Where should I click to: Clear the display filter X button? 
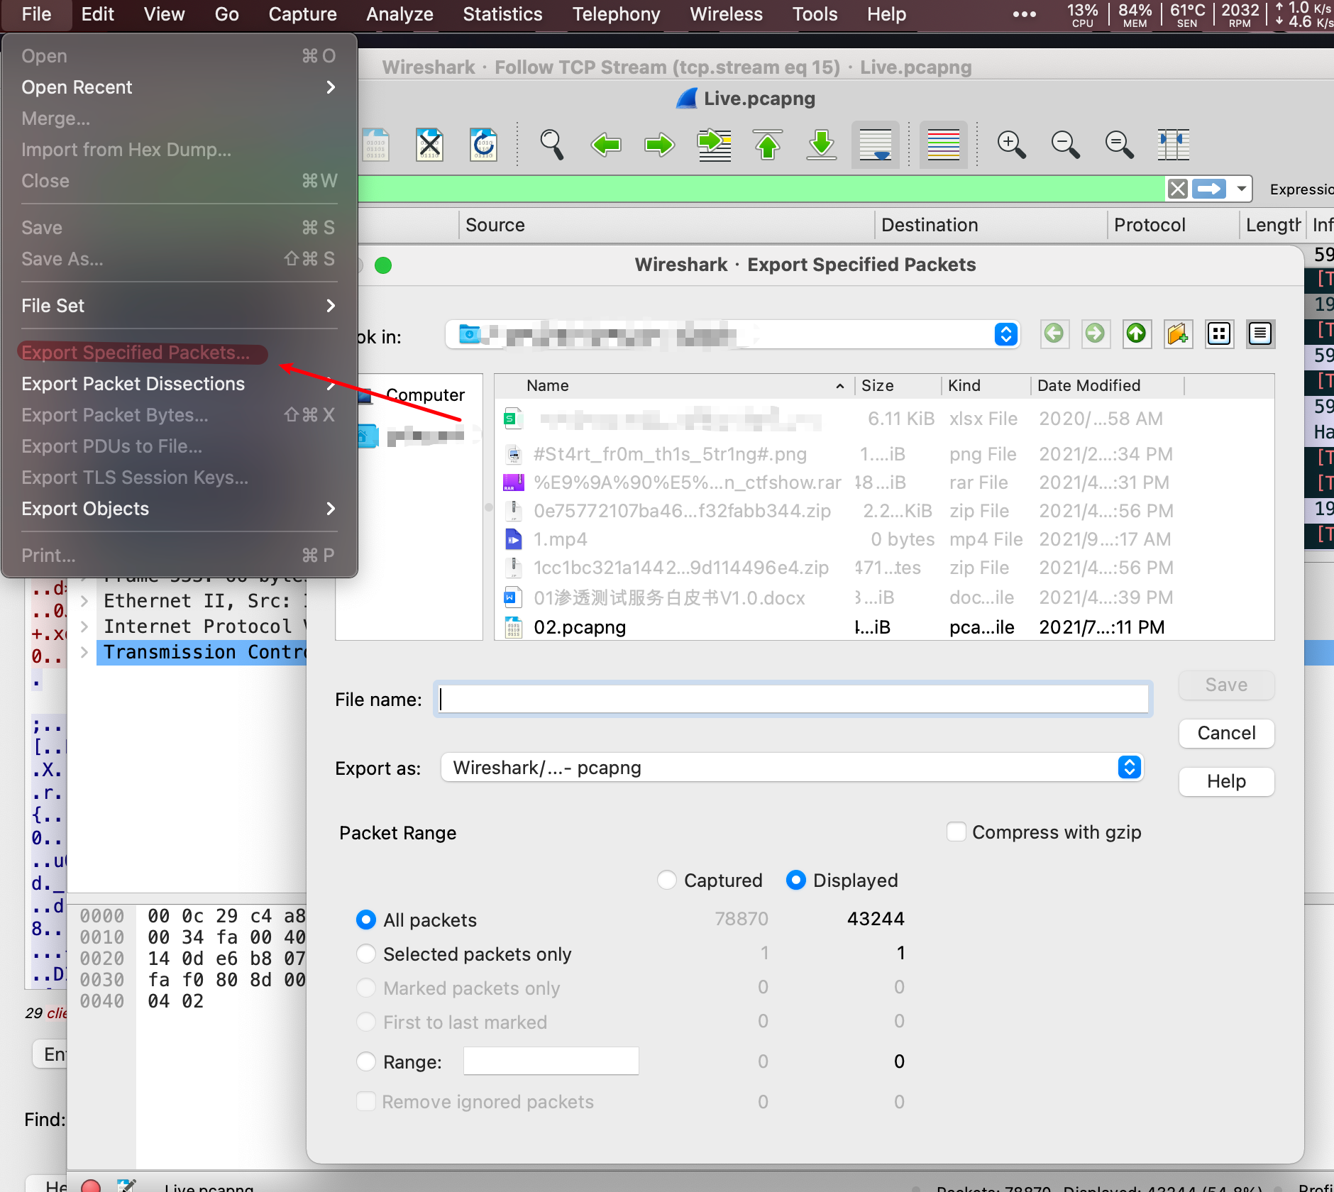click(1178, 189)
